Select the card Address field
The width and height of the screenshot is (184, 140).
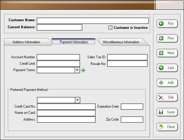pos(66,120)
